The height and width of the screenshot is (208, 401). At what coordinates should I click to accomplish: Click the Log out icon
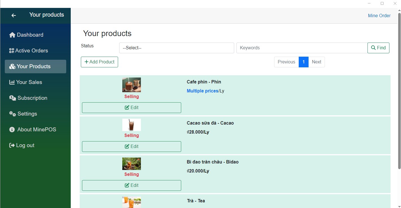12,145
